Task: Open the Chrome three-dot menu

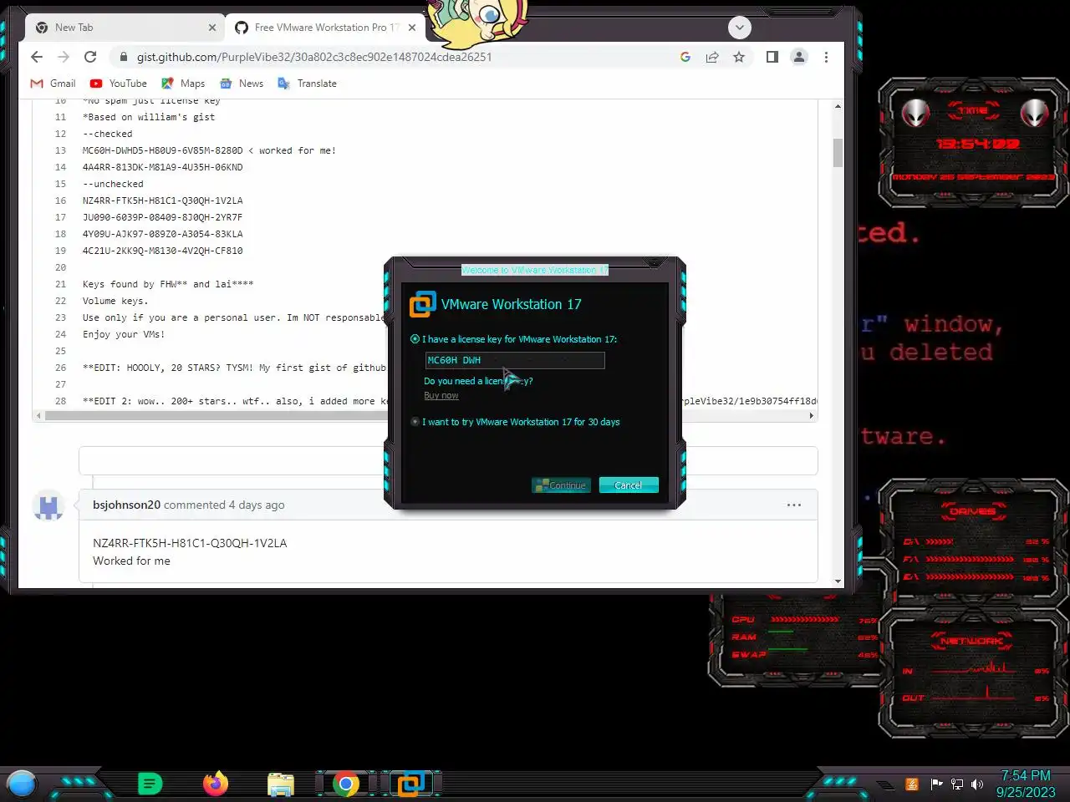Action: 826,57
